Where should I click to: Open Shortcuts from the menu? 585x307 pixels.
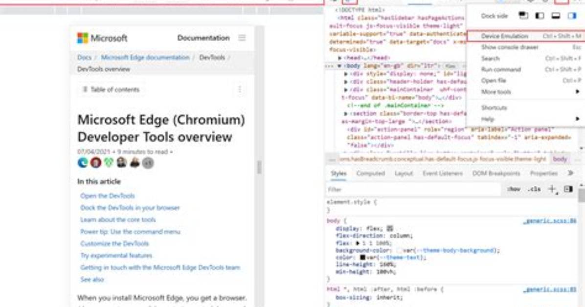tap(526, 108)
